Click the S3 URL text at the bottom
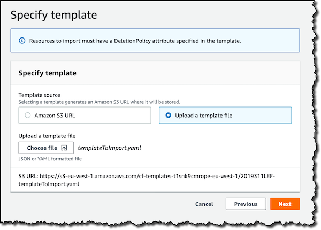 (x=147, y=180)
